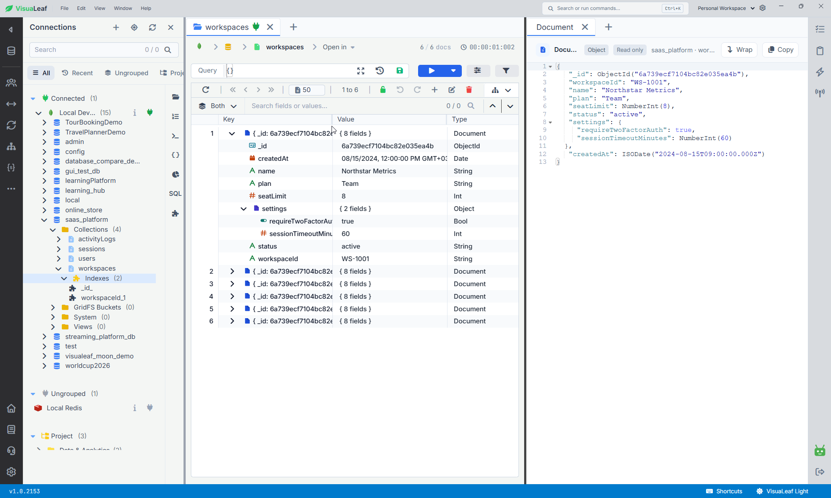This screenshot has height=498, width=831.
Task: Expand document row 2
Action: 232,271
